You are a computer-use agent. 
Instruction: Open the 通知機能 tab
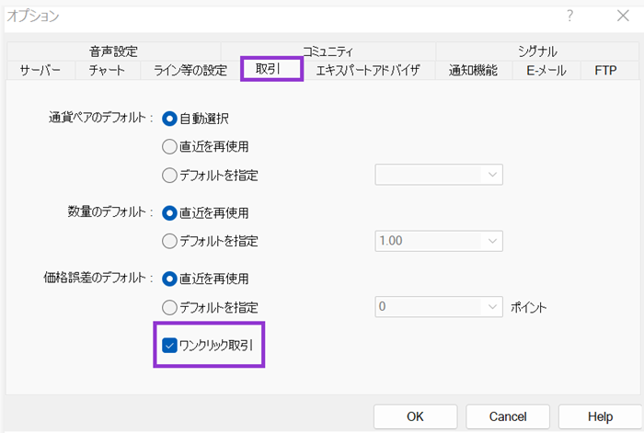[473, 71]
